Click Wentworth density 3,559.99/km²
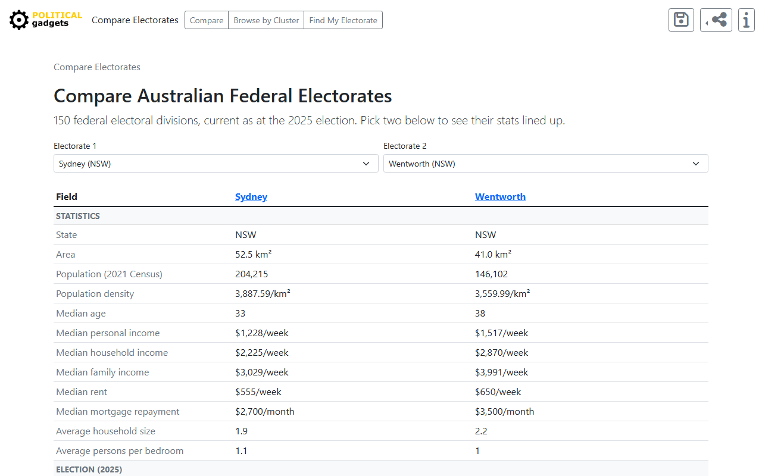 click(502, 294)
